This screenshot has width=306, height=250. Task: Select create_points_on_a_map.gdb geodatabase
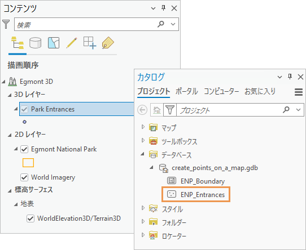[215, 168]
